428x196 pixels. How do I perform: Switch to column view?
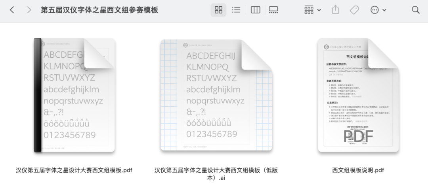click(x=255, y=10)
